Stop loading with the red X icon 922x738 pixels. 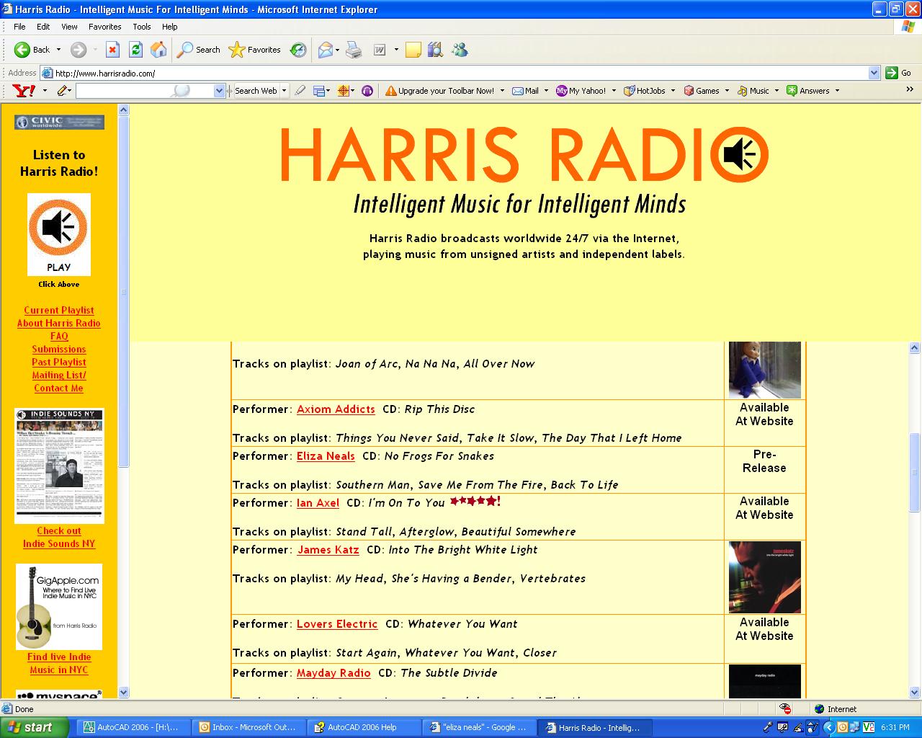(112, 50)
